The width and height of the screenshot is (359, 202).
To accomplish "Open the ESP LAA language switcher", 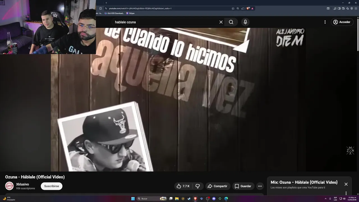I will 335,199.
